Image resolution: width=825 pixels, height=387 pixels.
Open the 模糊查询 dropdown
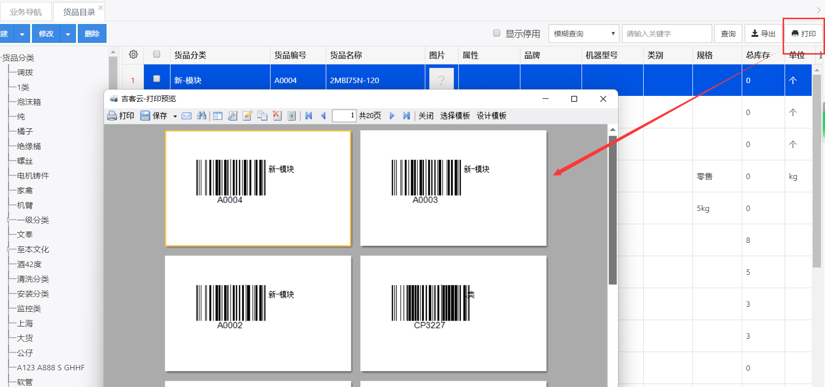click(584, 33)
